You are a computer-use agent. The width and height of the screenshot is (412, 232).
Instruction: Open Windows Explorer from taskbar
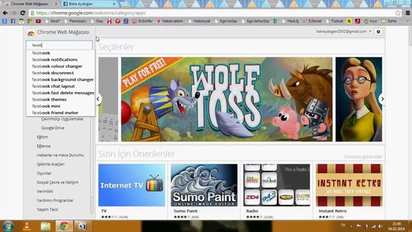(46, 226)
